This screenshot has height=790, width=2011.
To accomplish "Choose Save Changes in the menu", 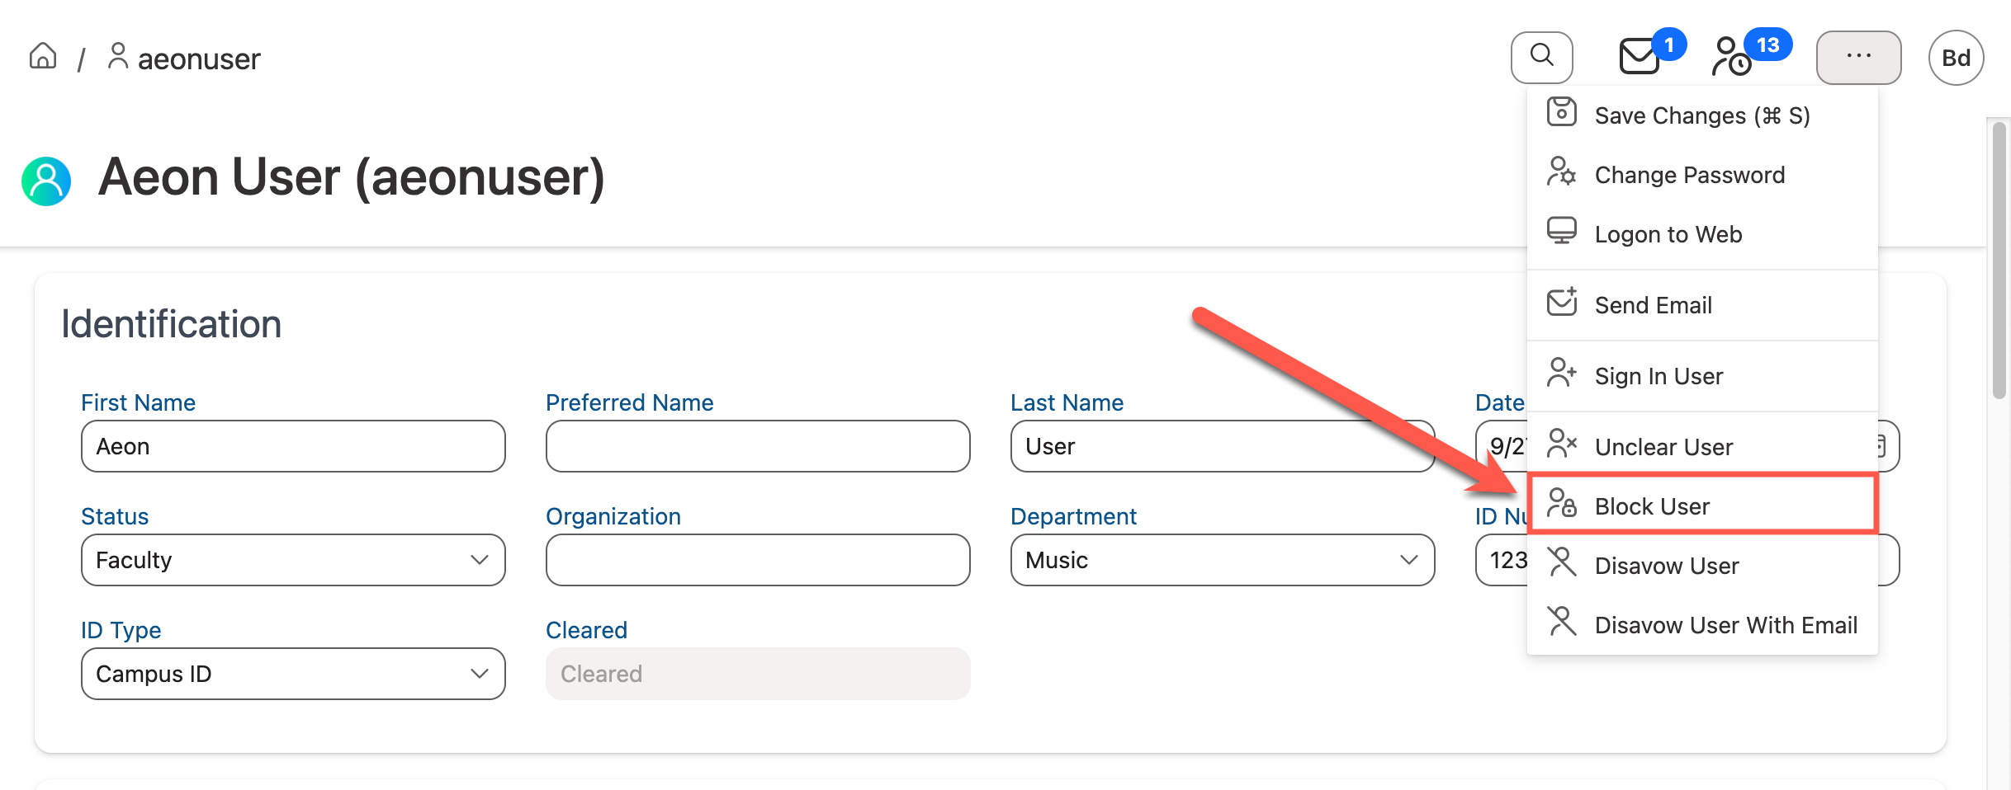I will click(1701, 115).
